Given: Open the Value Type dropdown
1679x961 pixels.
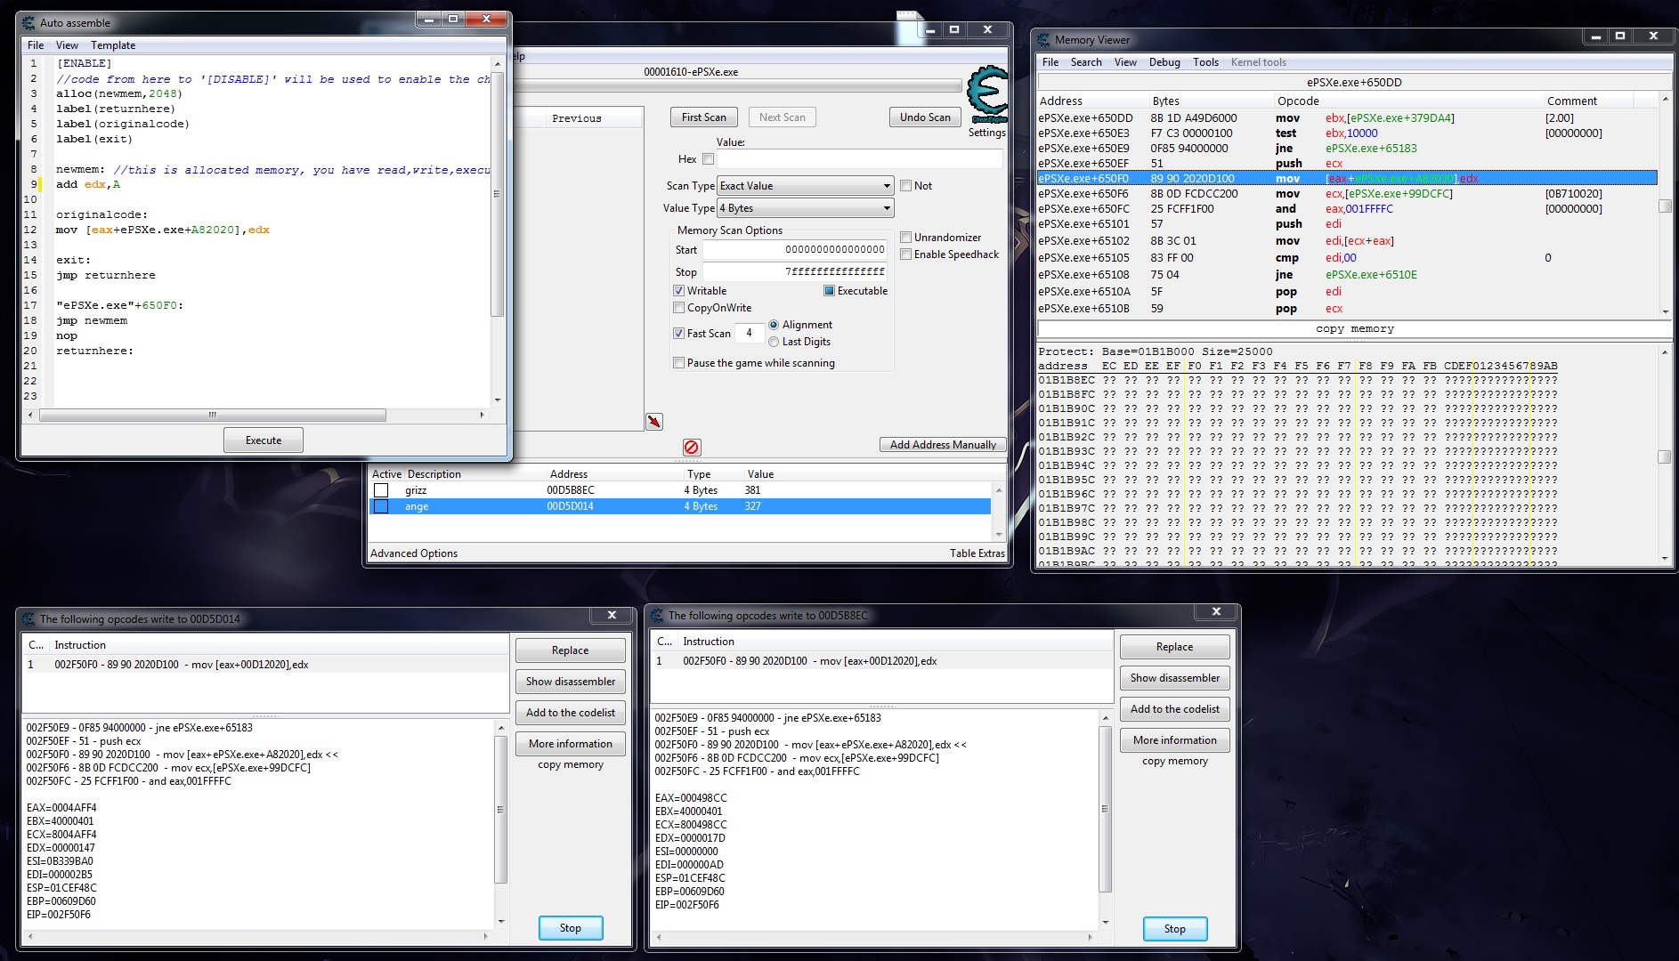Looking at the screenshot, I should [x=805, y=208].
